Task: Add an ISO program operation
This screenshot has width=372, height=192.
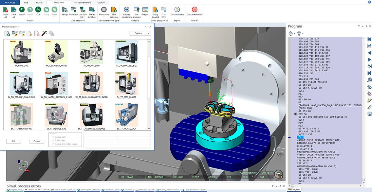Action: (x=114, y=9)
